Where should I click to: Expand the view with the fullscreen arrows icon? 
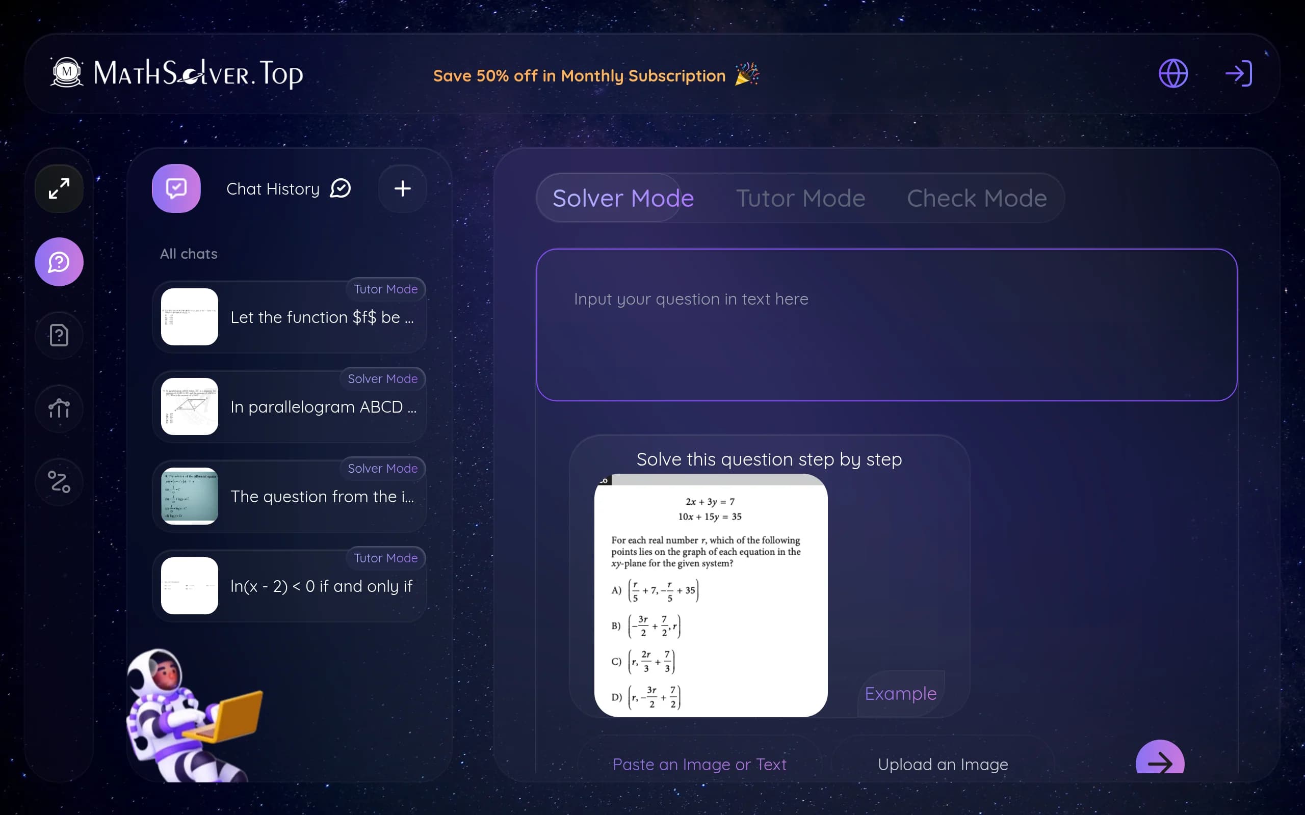pyautogui.click(x=59, y=188)
